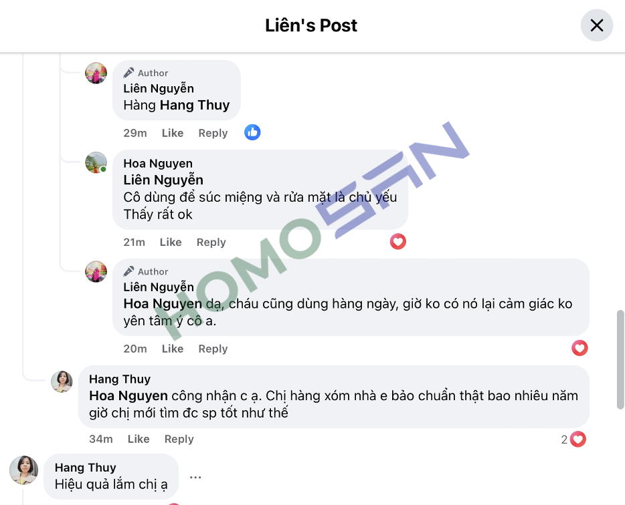Open the two heart reactions on Hang Thuy's reply
This screenshot has height=505, width=625.
point(573,440)
